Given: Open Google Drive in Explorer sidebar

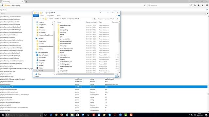Looking at the screenshot, I should pos(42,25).
